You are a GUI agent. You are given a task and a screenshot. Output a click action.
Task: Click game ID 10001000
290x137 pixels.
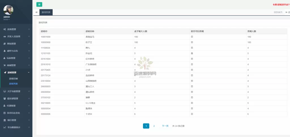click(46, 37)
